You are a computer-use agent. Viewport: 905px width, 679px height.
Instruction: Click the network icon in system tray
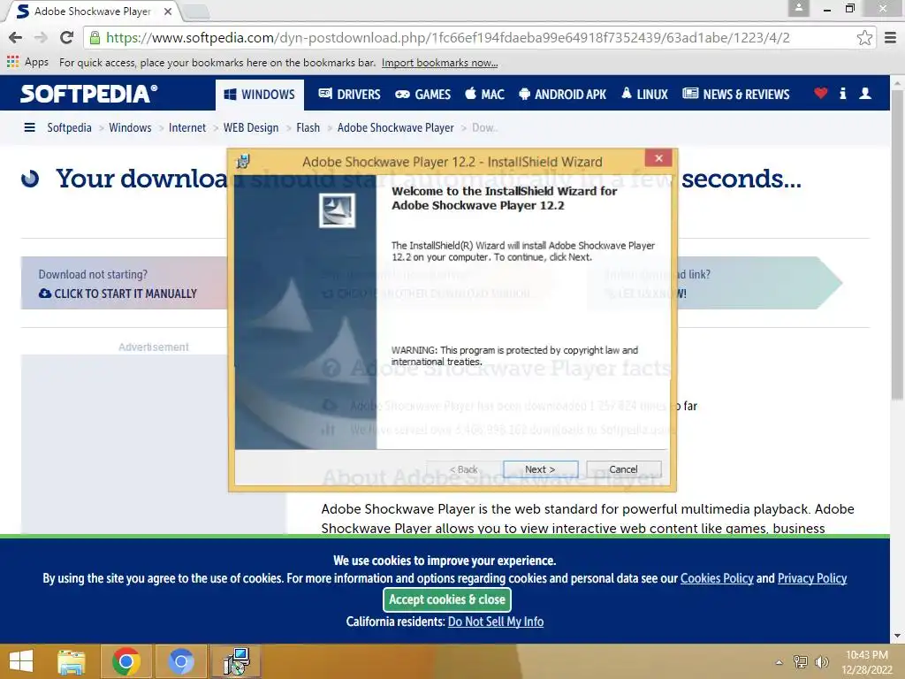click(801, 661)
